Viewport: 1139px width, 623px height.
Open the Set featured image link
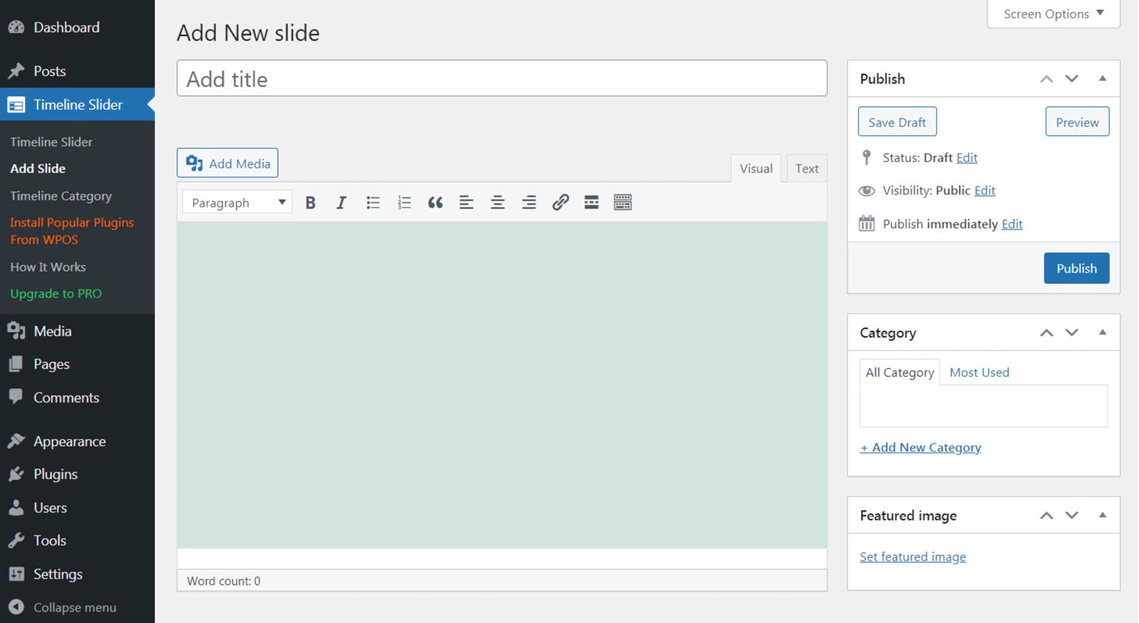pyautogui.click(x=912, y=556)
